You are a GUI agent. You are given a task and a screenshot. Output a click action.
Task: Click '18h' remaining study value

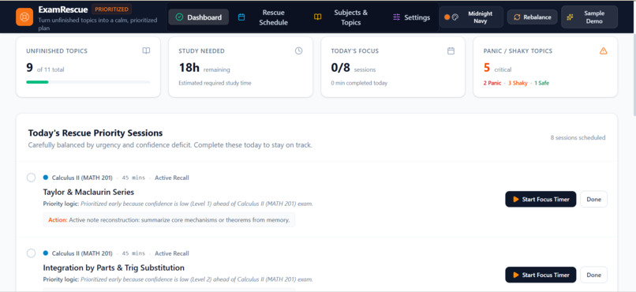point(189,68)
